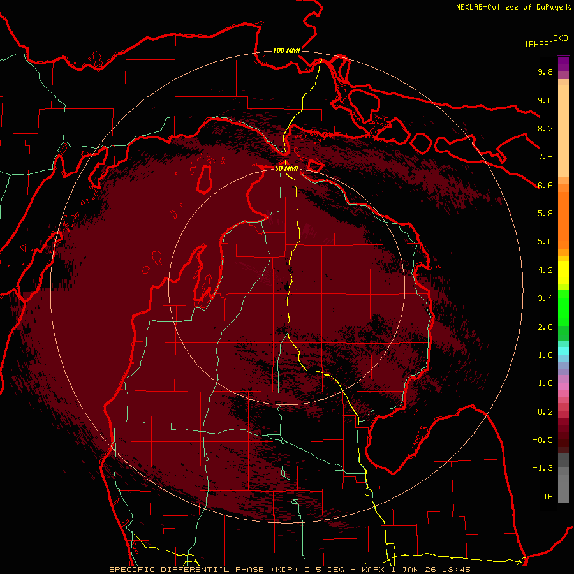The image size is (574, 574).
Task: Click the TH threshold label
Action: (x=548, y=497)
